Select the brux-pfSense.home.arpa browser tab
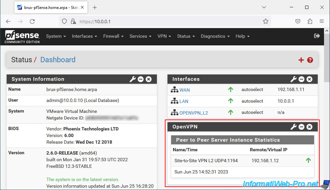The image size is (330, 190). point(51,8)
